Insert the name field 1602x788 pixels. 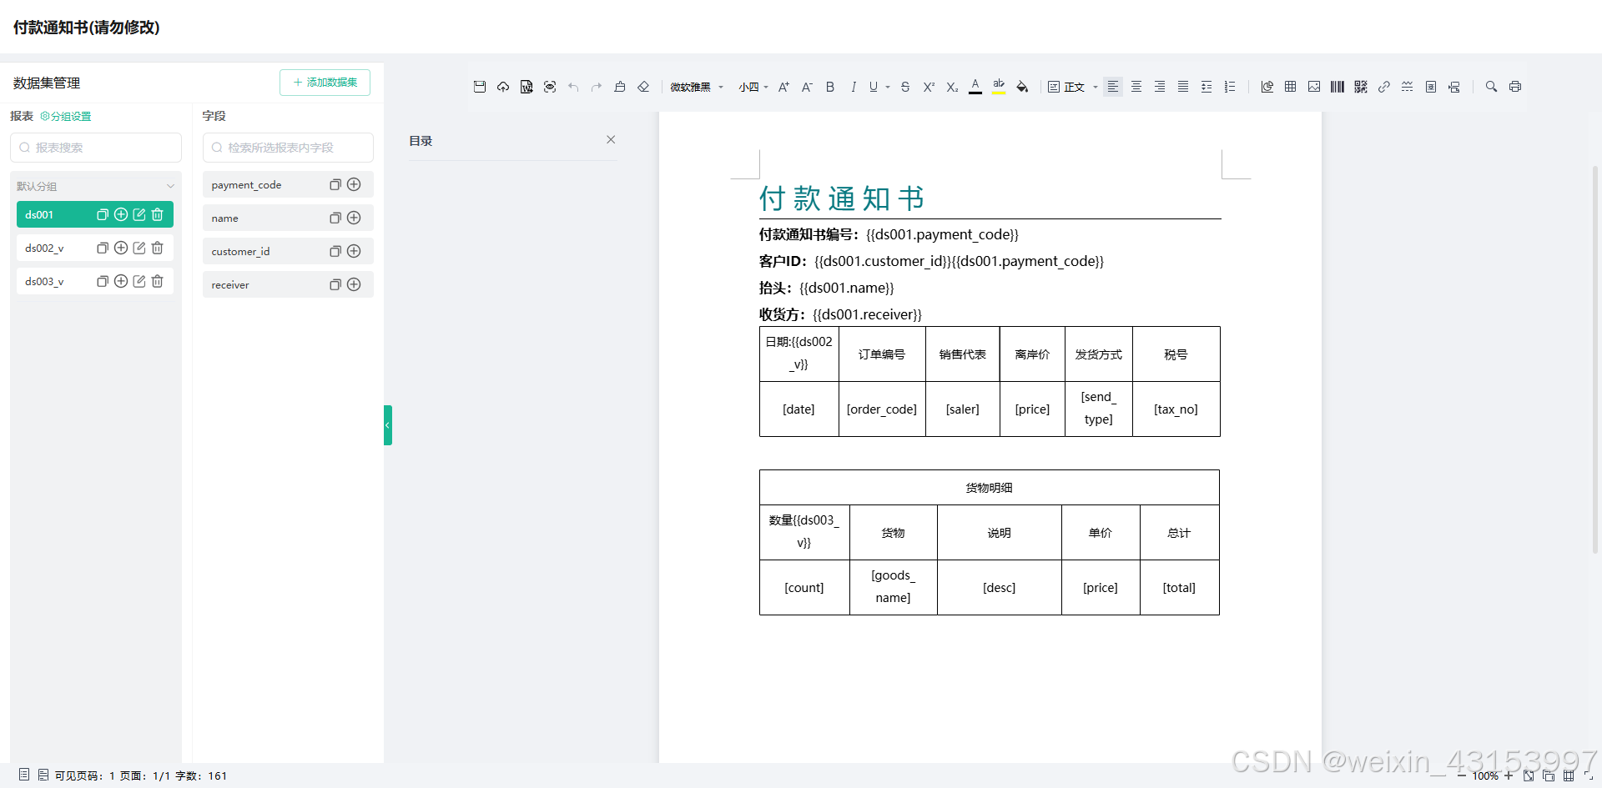click(x=354, y=218)
